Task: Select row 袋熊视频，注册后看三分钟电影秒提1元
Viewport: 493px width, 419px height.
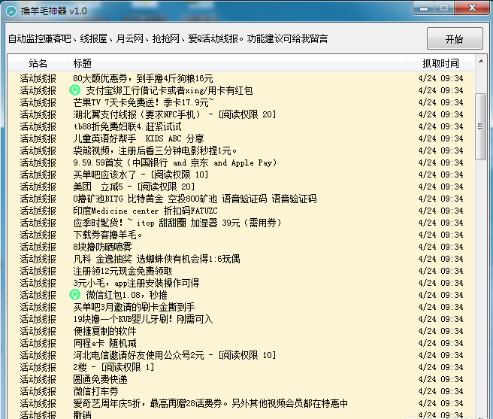Action: click(240, 150)
